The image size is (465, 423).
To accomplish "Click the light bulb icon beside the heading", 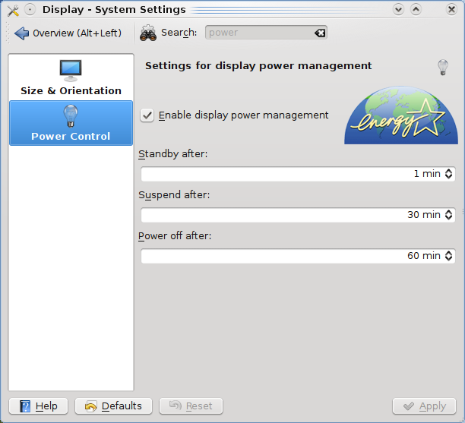I will point(443,68).
